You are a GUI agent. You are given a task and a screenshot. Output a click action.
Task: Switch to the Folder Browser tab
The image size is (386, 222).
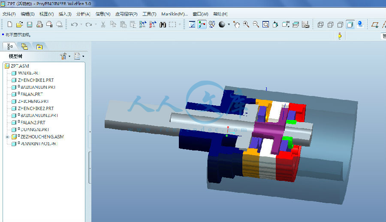pyautogui.click(x=24, y=46)
